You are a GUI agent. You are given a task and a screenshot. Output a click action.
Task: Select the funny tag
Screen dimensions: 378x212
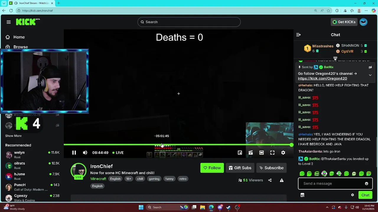point(170,179)
